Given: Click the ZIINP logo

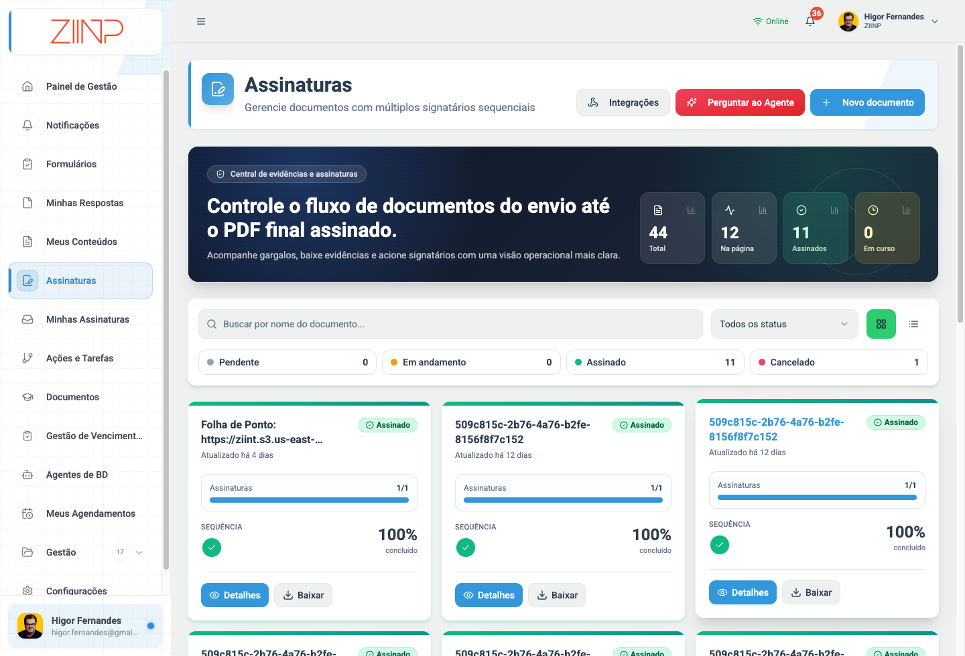Looking at the screenshot, I should click(x=86, y=31).
